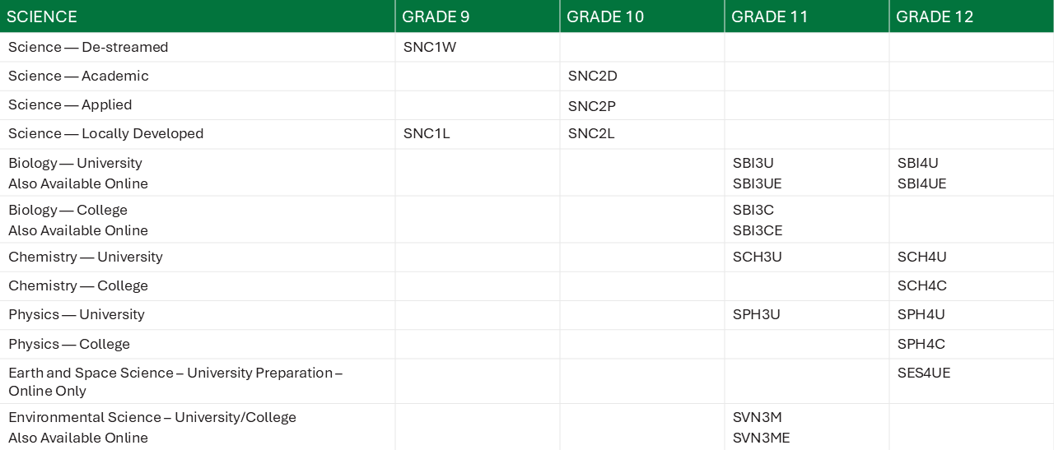Click the SPH4C course code
This screenshot has height=450, width=1054.
pos(921,345)
